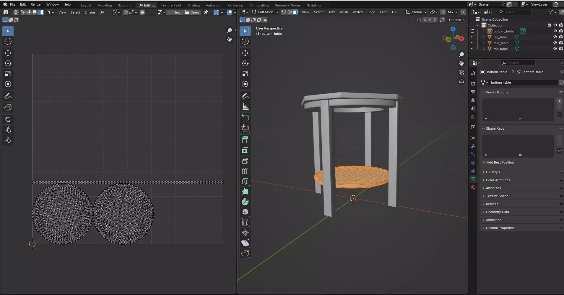Click the New image button in UV editor

[174, 12]
